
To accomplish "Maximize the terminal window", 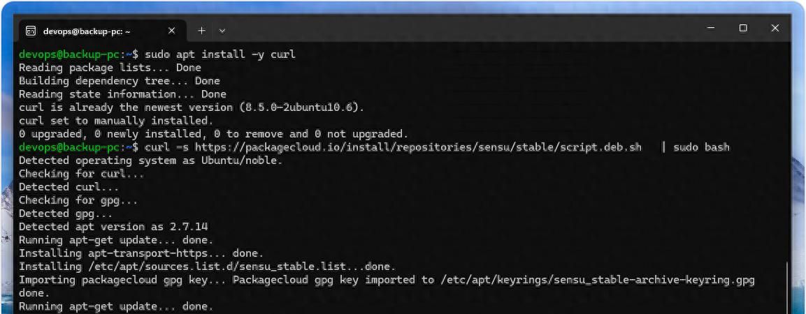I will tap(743, 29).
